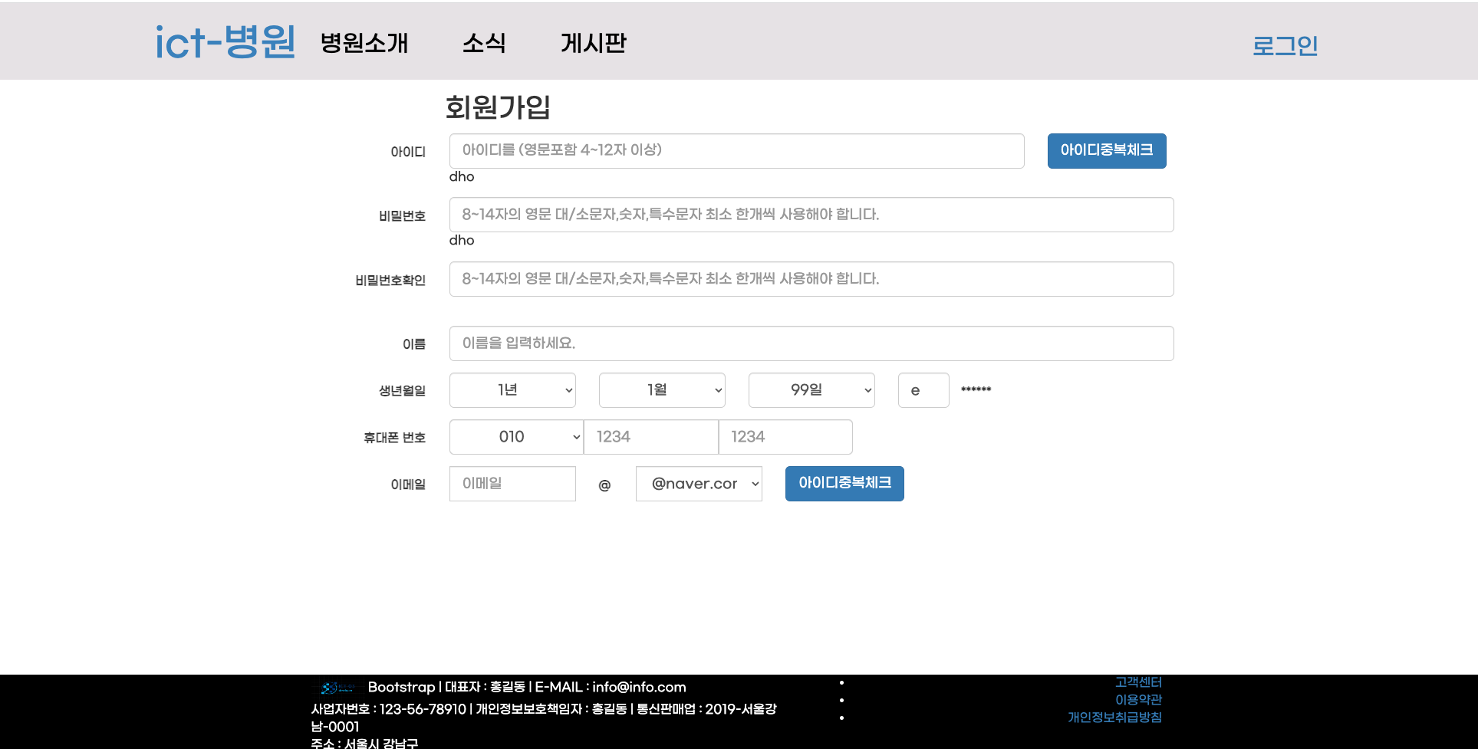The width and height of the screenshot is (1478, 749).
Task: Open the birth month dropdown showing 1월
Action: (661, 390)
